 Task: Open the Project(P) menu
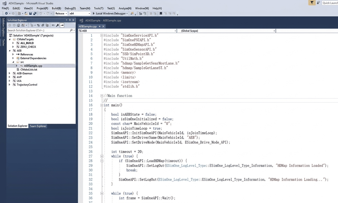(x=42, y=8)
